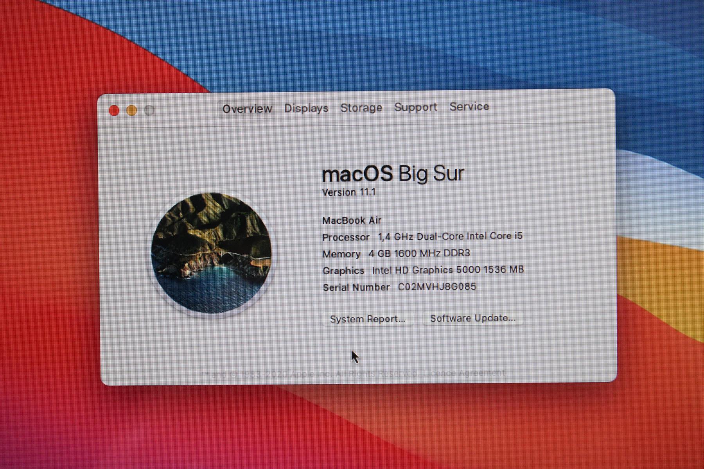Switch to the Overview tab
This screenshot has width=704, height=469.
(247, 109)
